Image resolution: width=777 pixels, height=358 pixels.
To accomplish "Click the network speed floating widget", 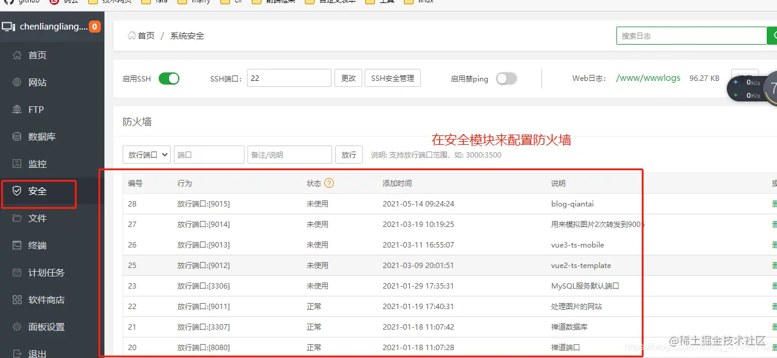I will (x=751, y=89).
